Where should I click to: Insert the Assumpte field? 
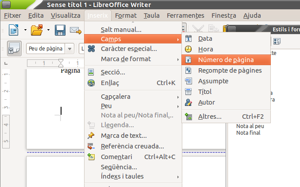coord(226,81)
